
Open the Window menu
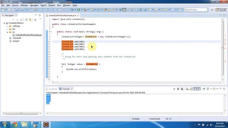click(x=67, y=5)
